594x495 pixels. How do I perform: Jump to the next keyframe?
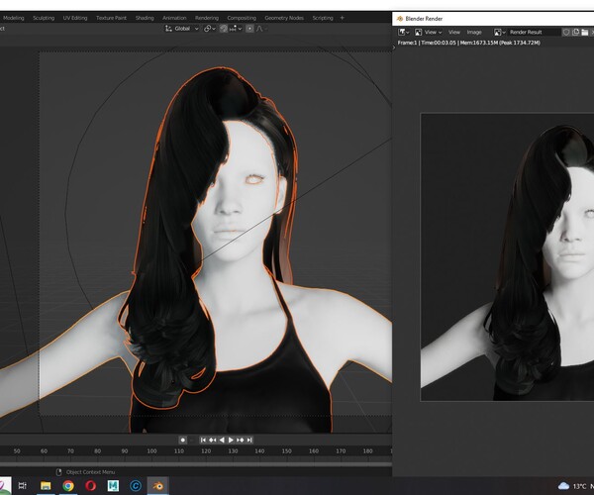(241, 441)
